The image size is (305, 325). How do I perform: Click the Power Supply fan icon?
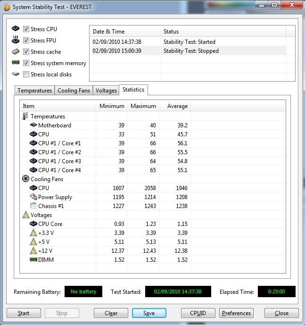33,197
